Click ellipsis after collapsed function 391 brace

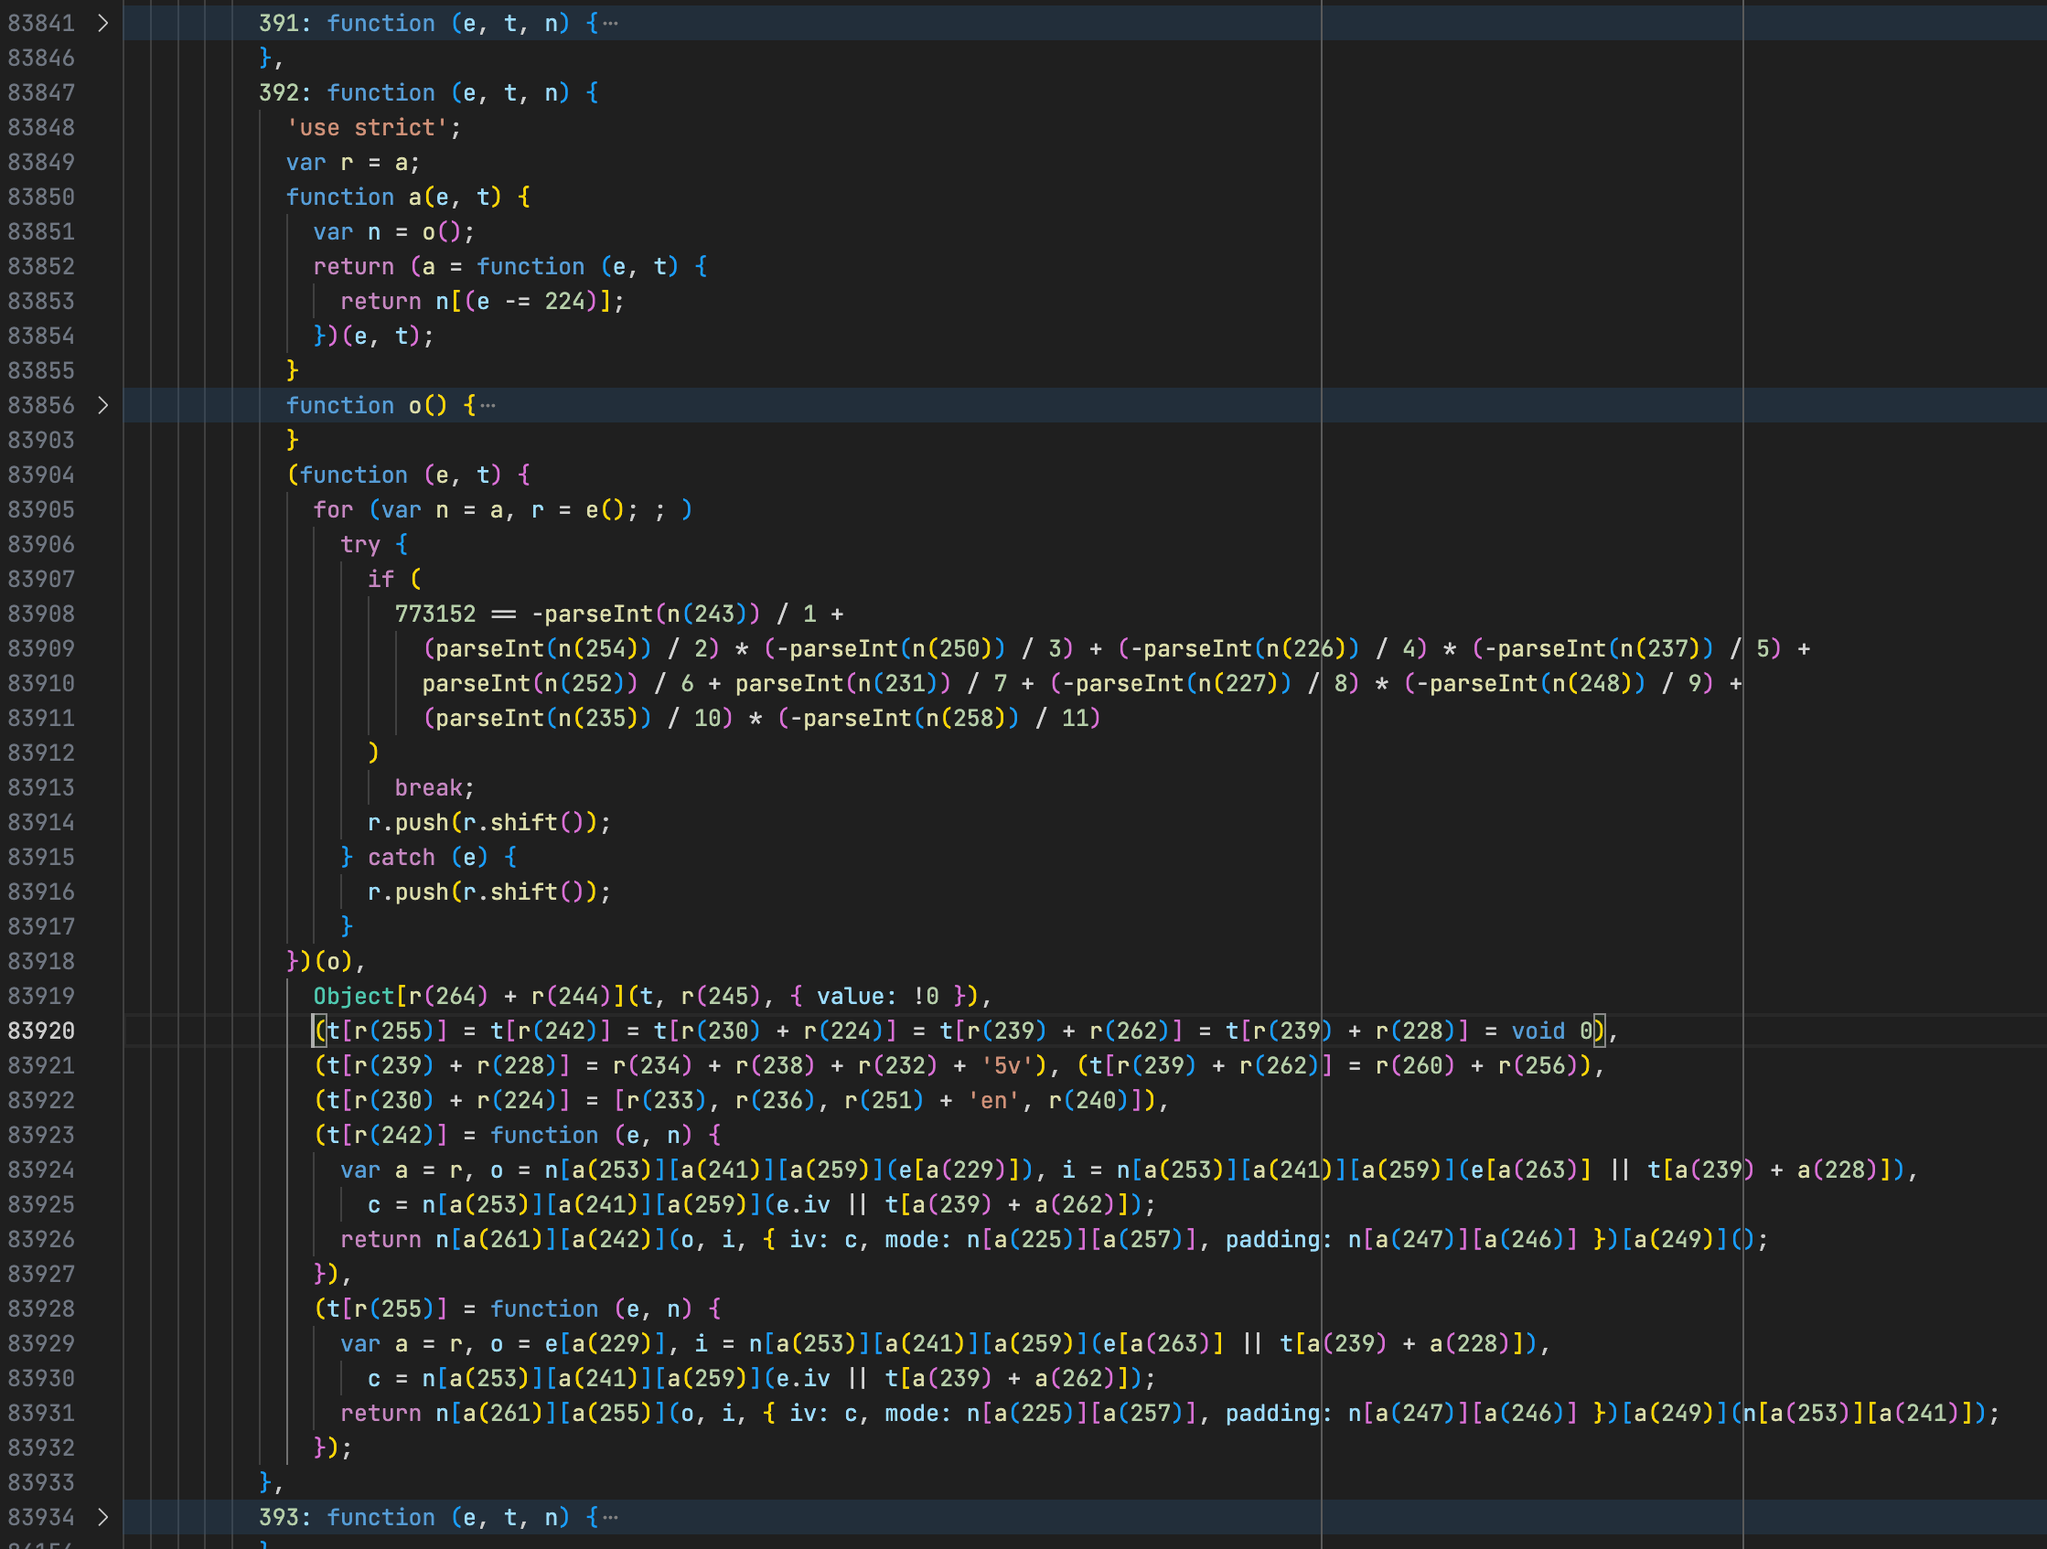pyautogui.click(x=611, y=23)
